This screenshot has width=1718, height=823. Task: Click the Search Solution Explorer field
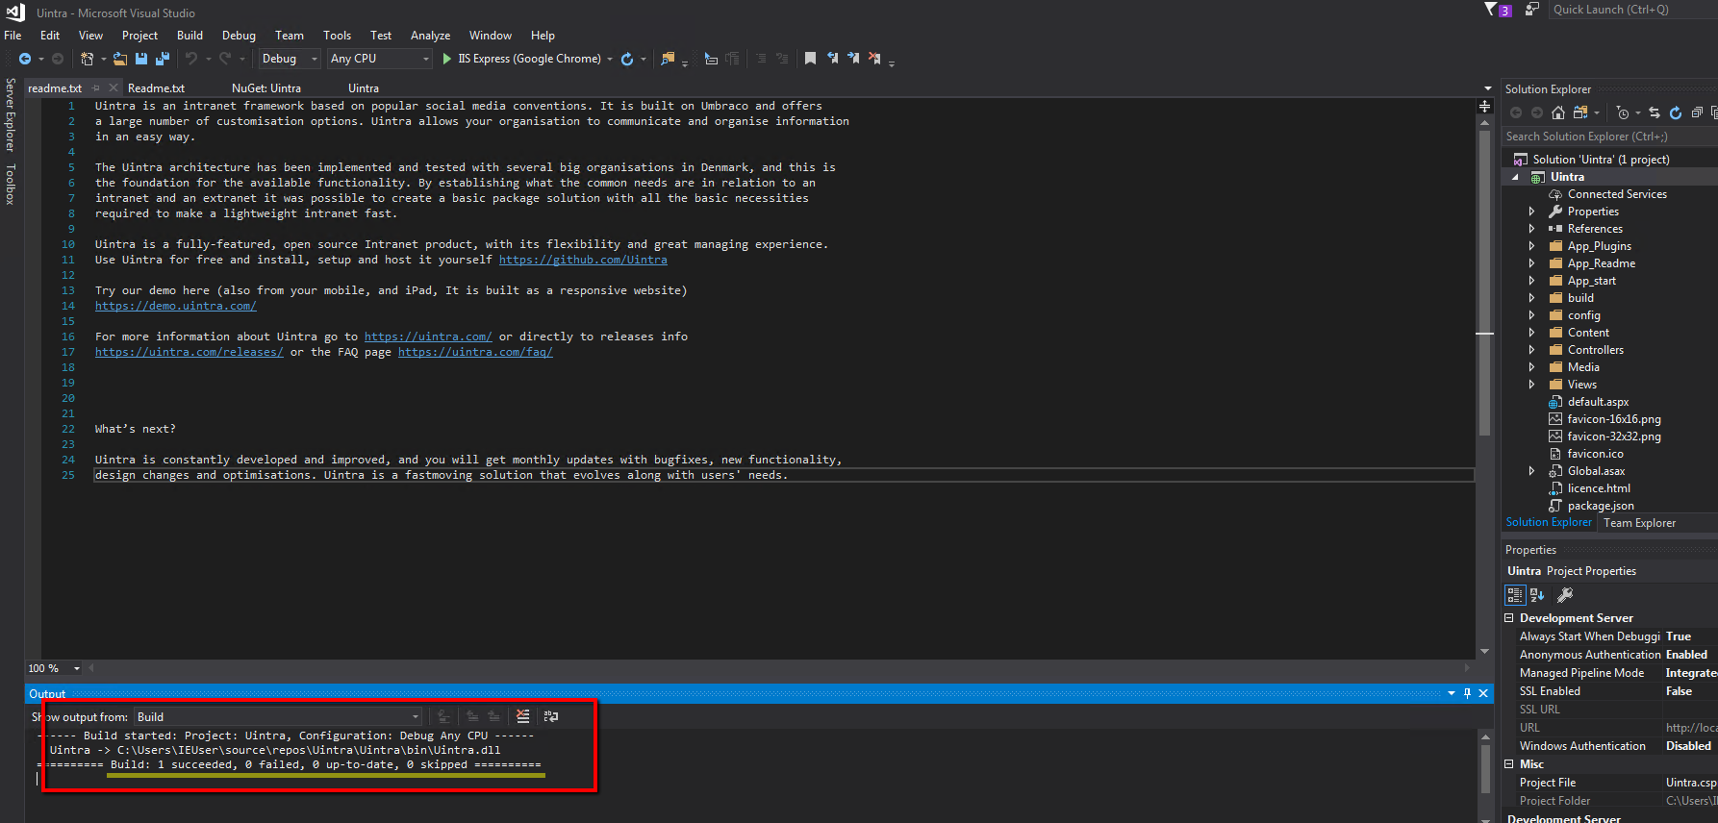pos(1610,137)
